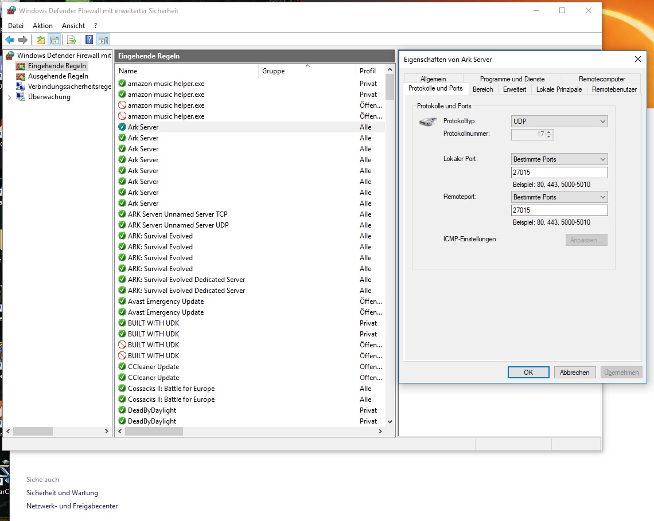Click the Verbindungssicherheitsregeln computers icon
654x521 pixels.
pyautogui.click(x=21, y=87)
